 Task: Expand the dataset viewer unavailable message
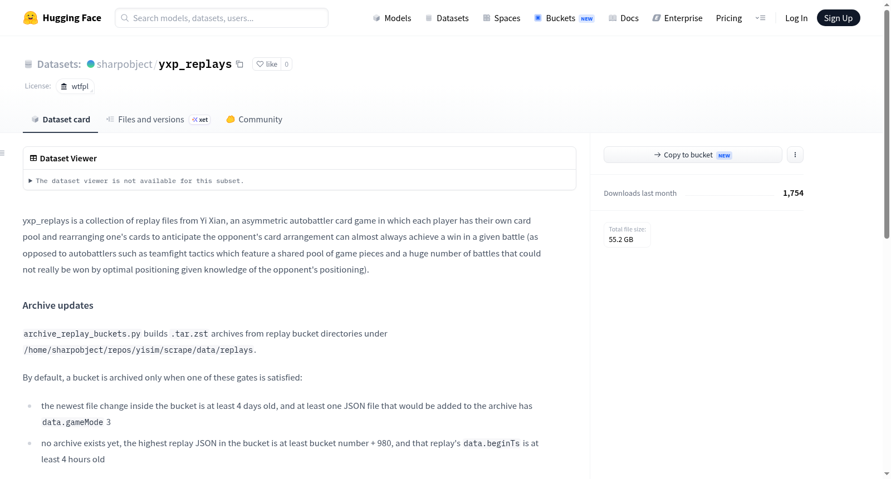[x=136, y=181]
